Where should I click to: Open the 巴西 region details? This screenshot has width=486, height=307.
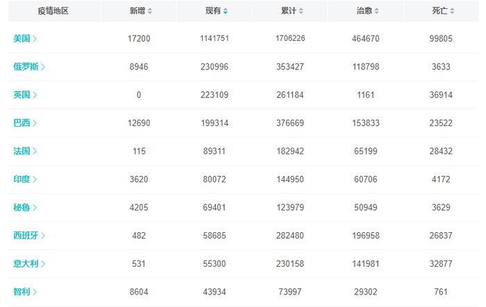pyautogui.click(x=25, y=123)
